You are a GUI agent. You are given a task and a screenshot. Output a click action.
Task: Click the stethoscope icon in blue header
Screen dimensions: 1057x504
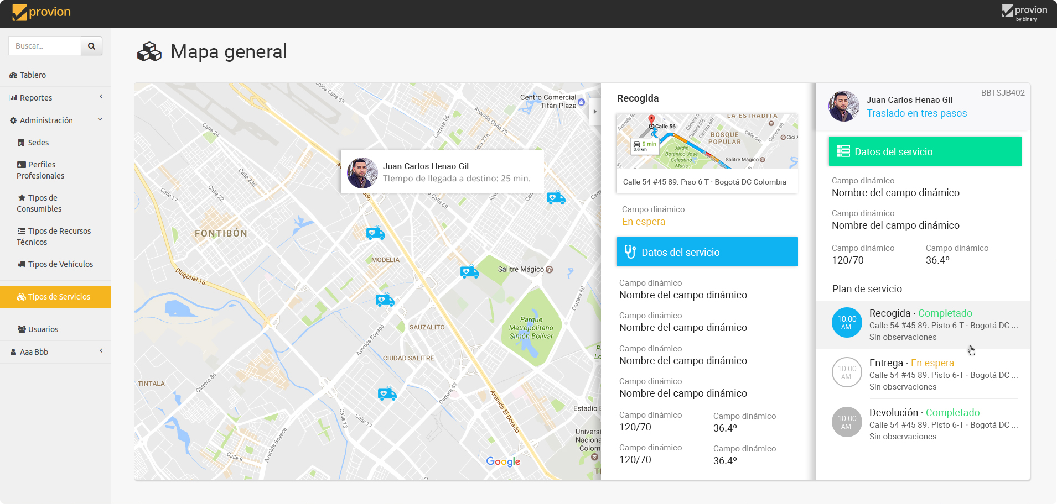point(630,252)
